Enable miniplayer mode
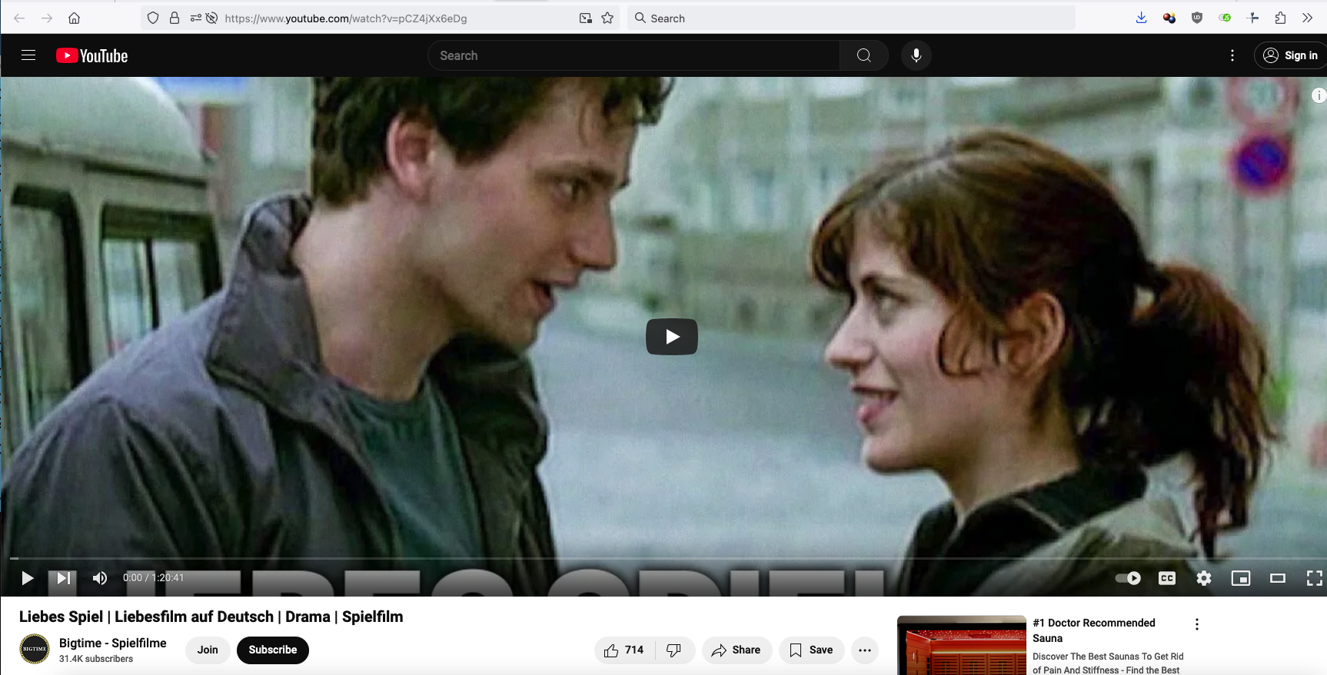The height and width of the screenshot is (675, 1327). click(1240, 578)
